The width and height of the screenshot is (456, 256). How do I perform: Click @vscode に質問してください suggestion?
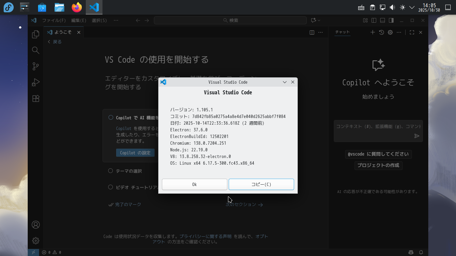[x=378, y=154]
